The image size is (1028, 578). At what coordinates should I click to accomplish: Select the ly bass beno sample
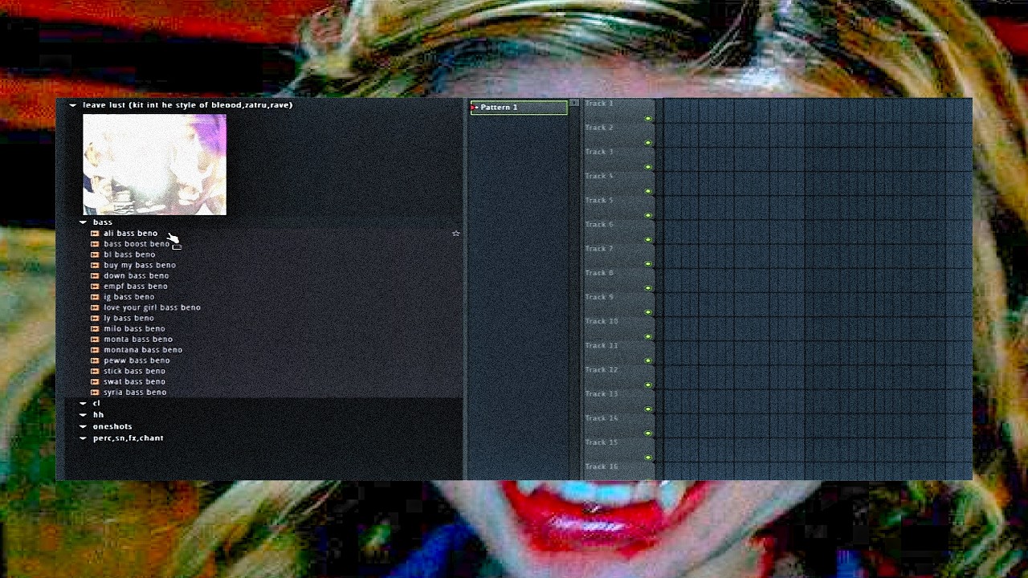tap(128, 318)
